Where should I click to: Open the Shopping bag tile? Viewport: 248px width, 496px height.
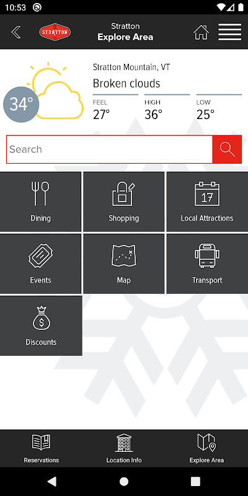[x=123, y=202]
